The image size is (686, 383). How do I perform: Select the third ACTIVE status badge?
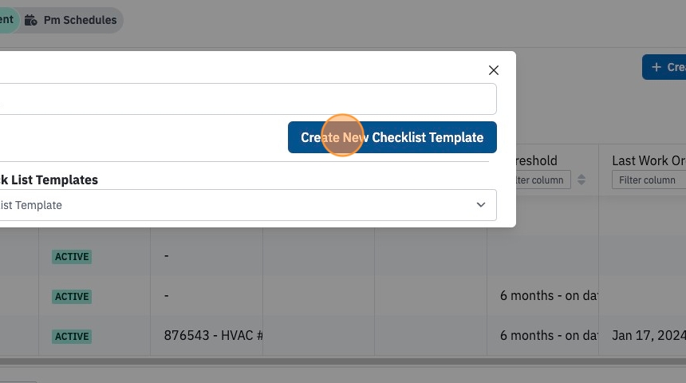coord(72,336)
